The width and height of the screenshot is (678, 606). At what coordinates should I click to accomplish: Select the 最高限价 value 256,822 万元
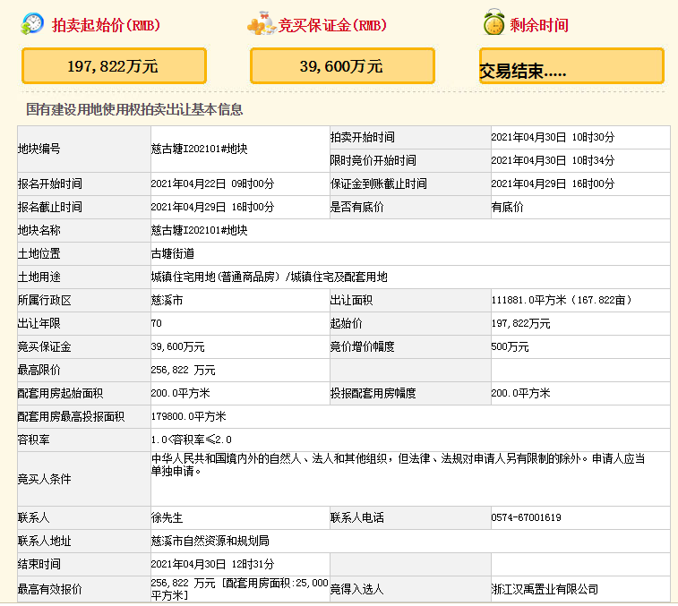[x=184, y=370]
